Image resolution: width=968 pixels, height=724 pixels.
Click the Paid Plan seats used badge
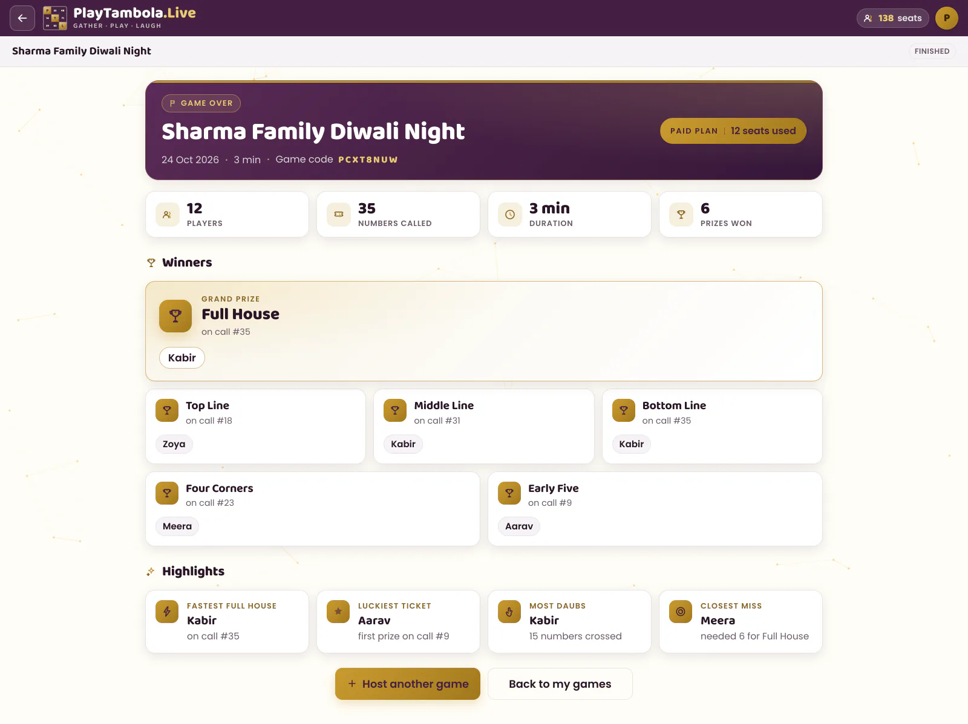(733, 131)
